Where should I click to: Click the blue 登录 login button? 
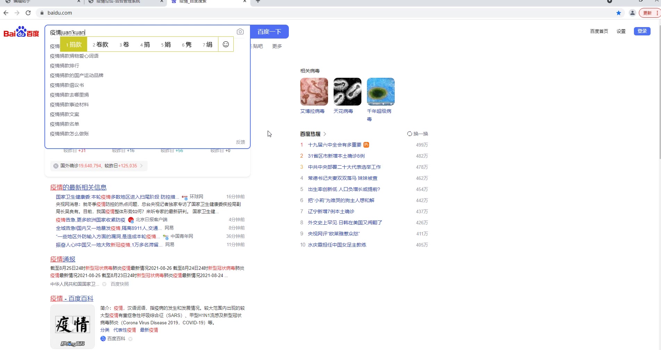coord(642,31)
